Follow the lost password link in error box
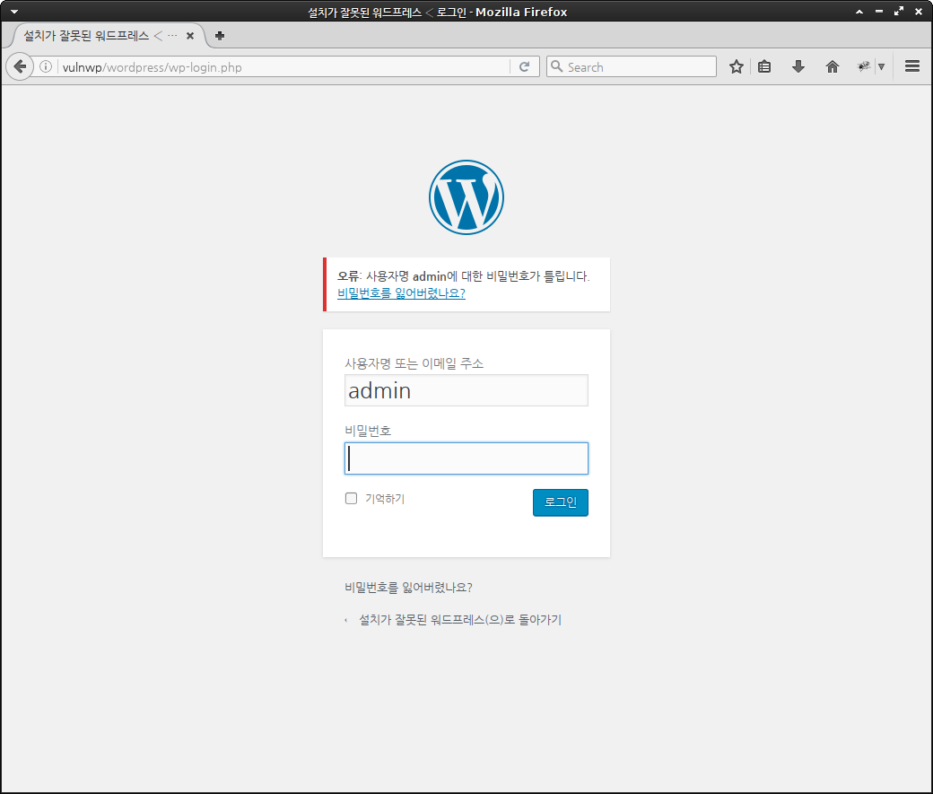This screenshot has width=933, height=794. (401, 292)
